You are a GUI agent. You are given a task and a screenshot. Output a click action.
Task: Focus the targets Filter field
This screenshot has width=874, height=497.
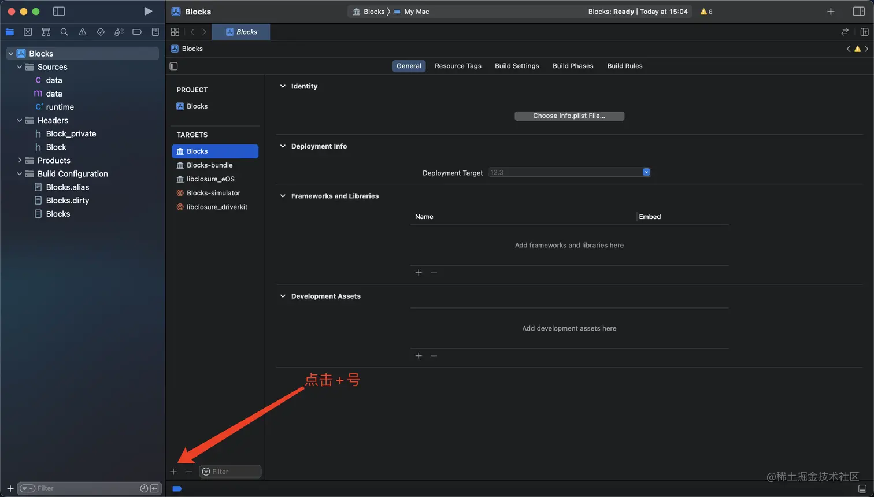230,472
